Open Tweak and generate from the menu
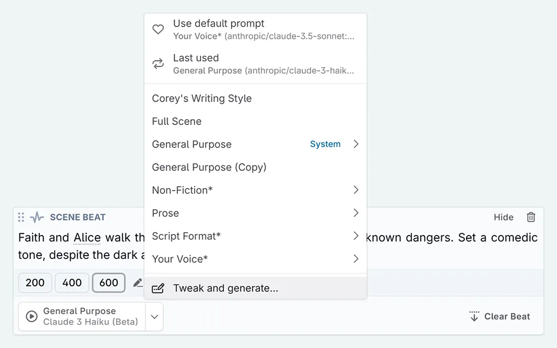 [x=225, y=288]
